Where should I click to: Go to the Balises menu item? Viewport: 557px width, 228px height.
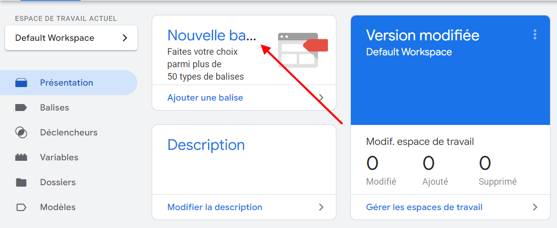[x=54, y=108]
